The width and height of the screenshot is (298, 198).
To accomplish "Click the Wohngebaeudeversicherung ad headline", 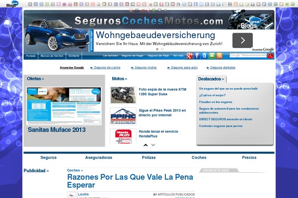I will [x=155, y=35].
